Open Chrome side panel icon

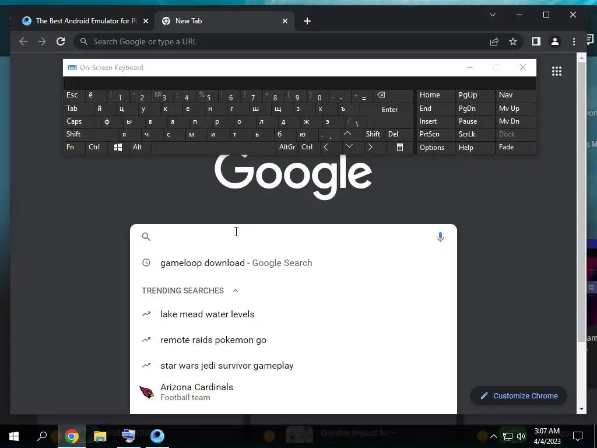pyautogui.click(x=536, y=41)
